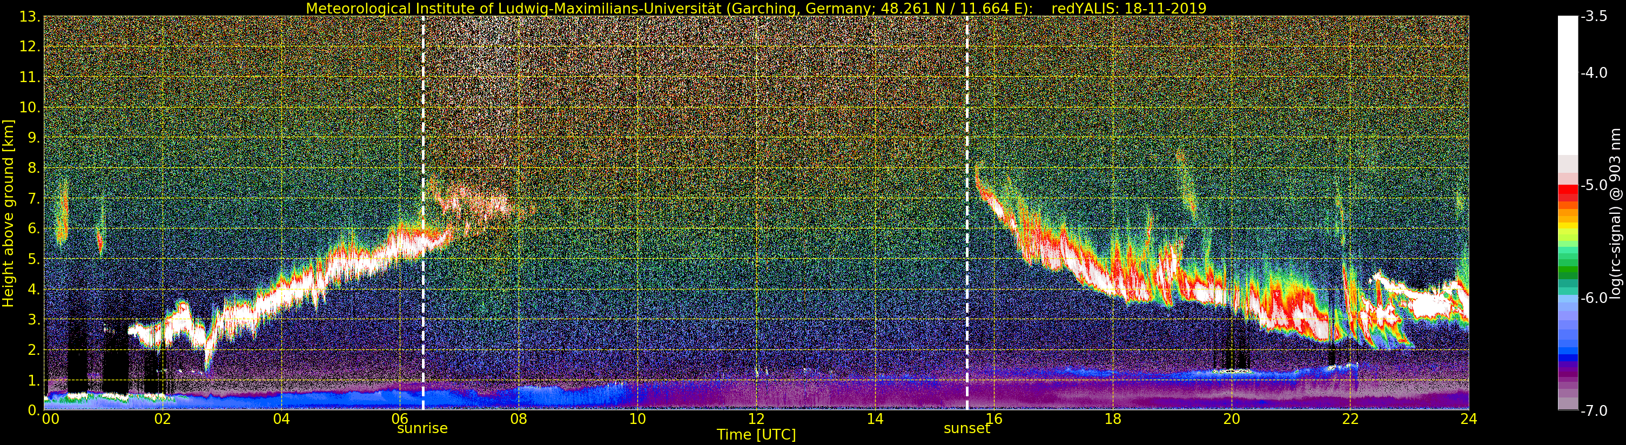Image resolution: width=1626 pixels, height=445 pixels.
Task: Click the height axis tick label '10.'
Action: [30, 107]
